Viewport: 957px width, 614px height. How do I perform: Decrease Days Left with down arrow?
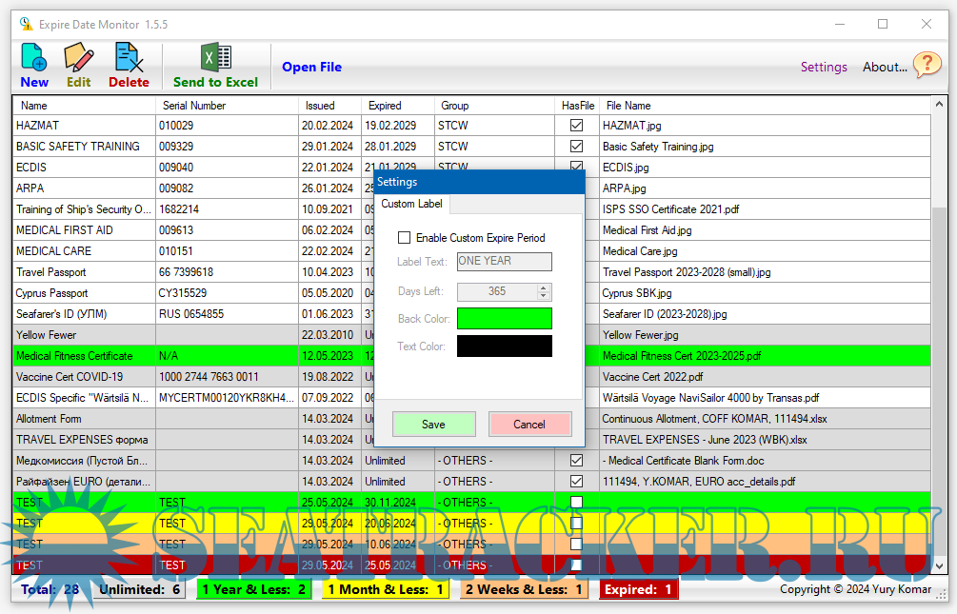[x=544, y=296]
